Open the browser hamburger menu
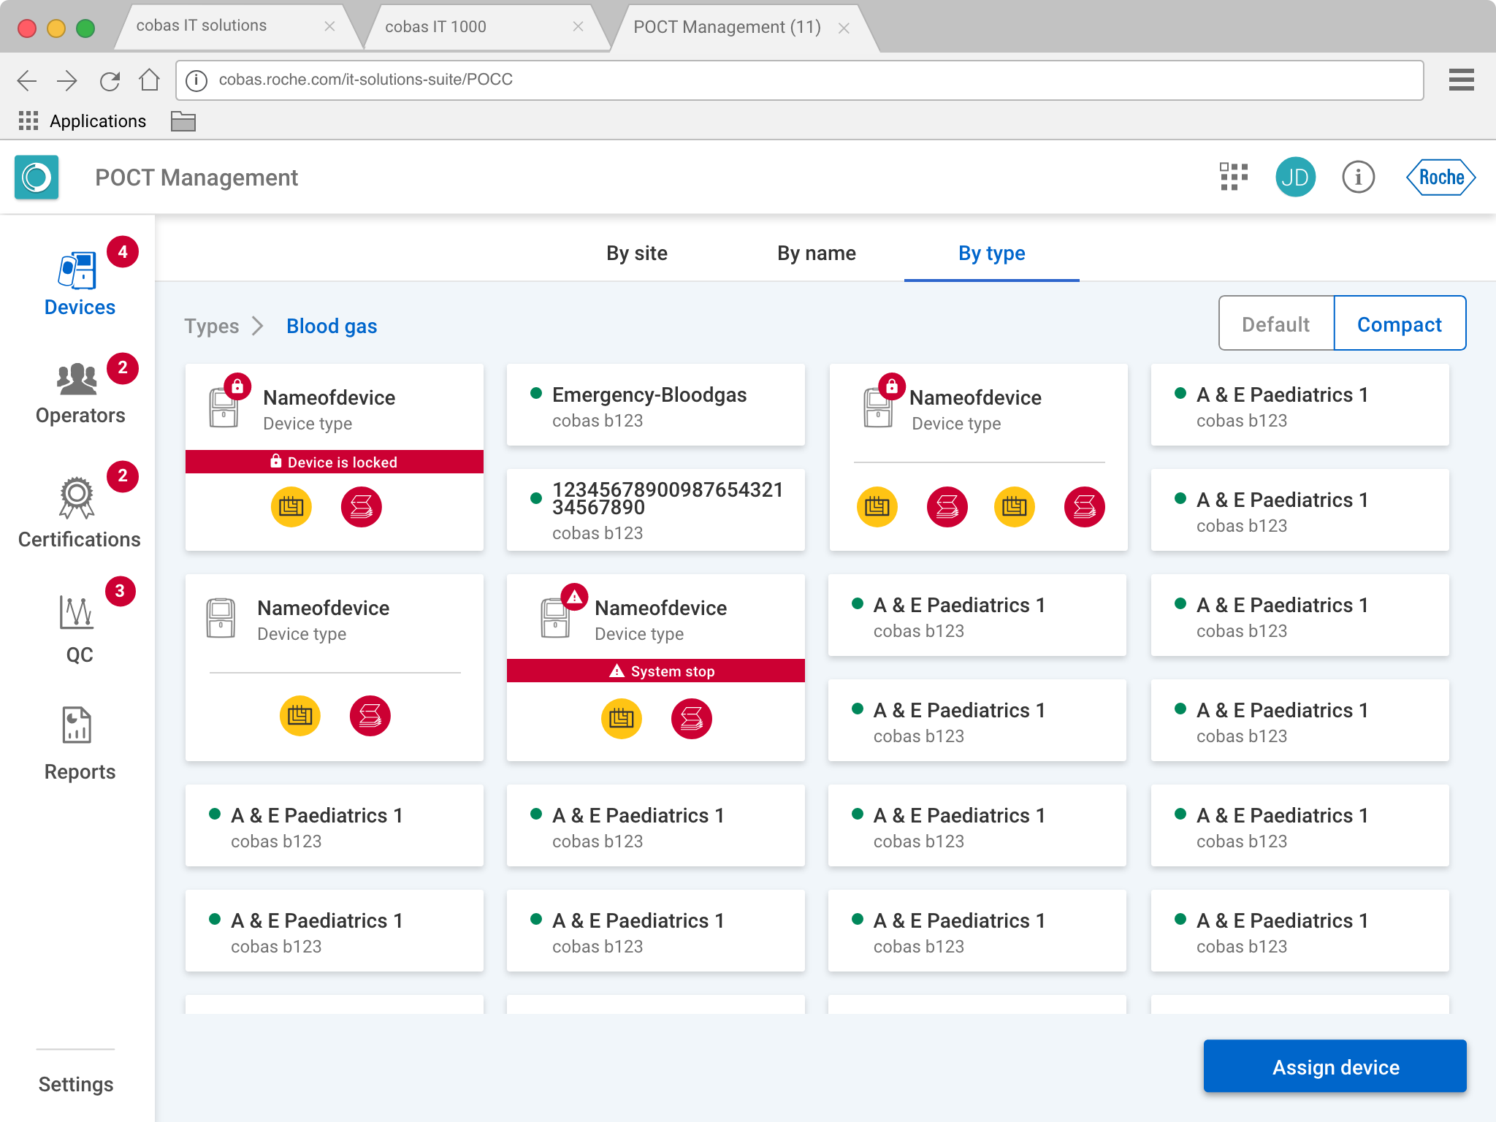 point(1461,80)
